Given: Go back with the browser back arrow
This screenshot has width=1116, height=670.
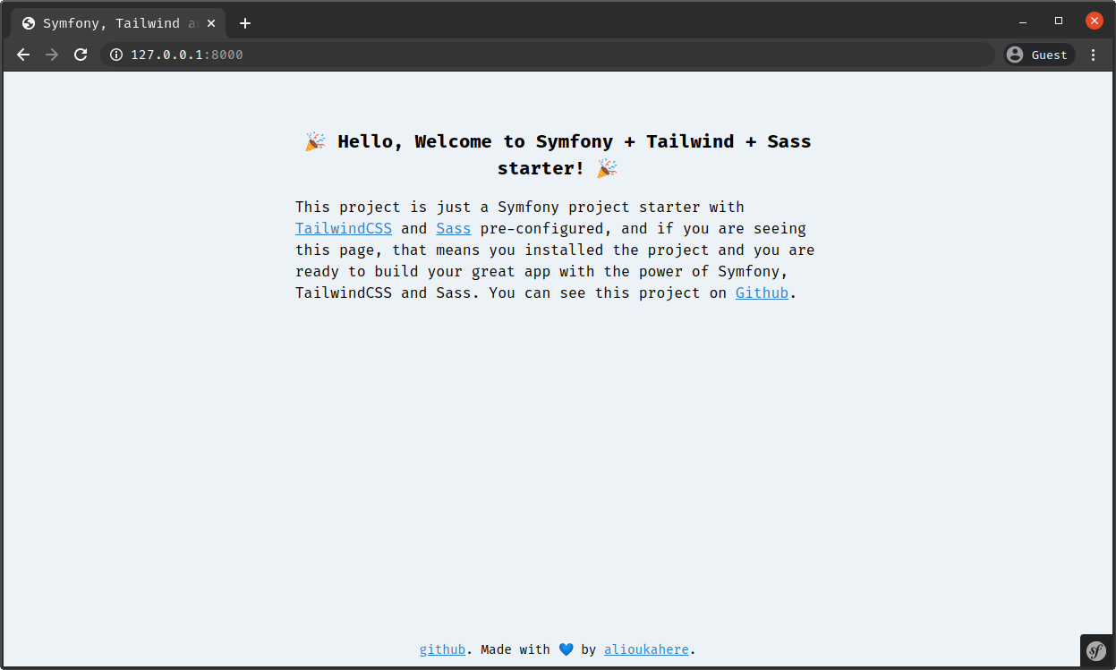Looking at the screenshot, I should (23, 55).
